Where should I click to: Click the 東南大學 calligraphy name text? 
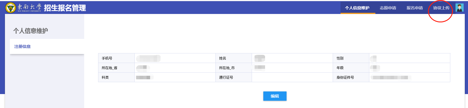coord(29,7)
